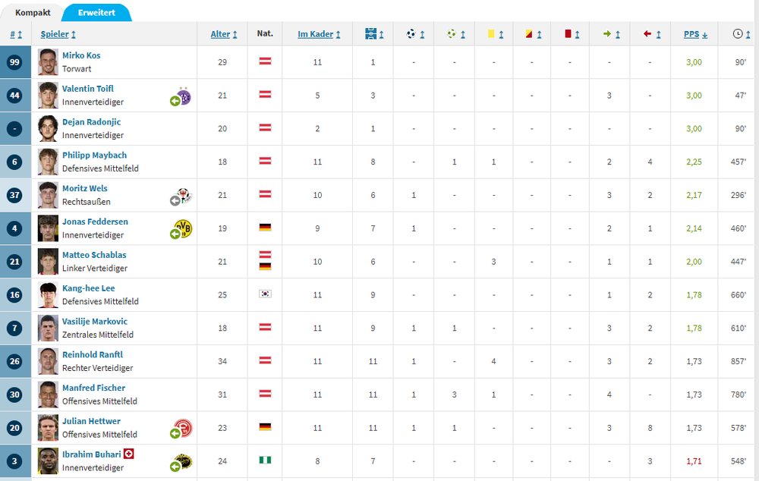Sort by yellow card icon column
Viewport: 759px width, 481px height.
tap(495, 34)
